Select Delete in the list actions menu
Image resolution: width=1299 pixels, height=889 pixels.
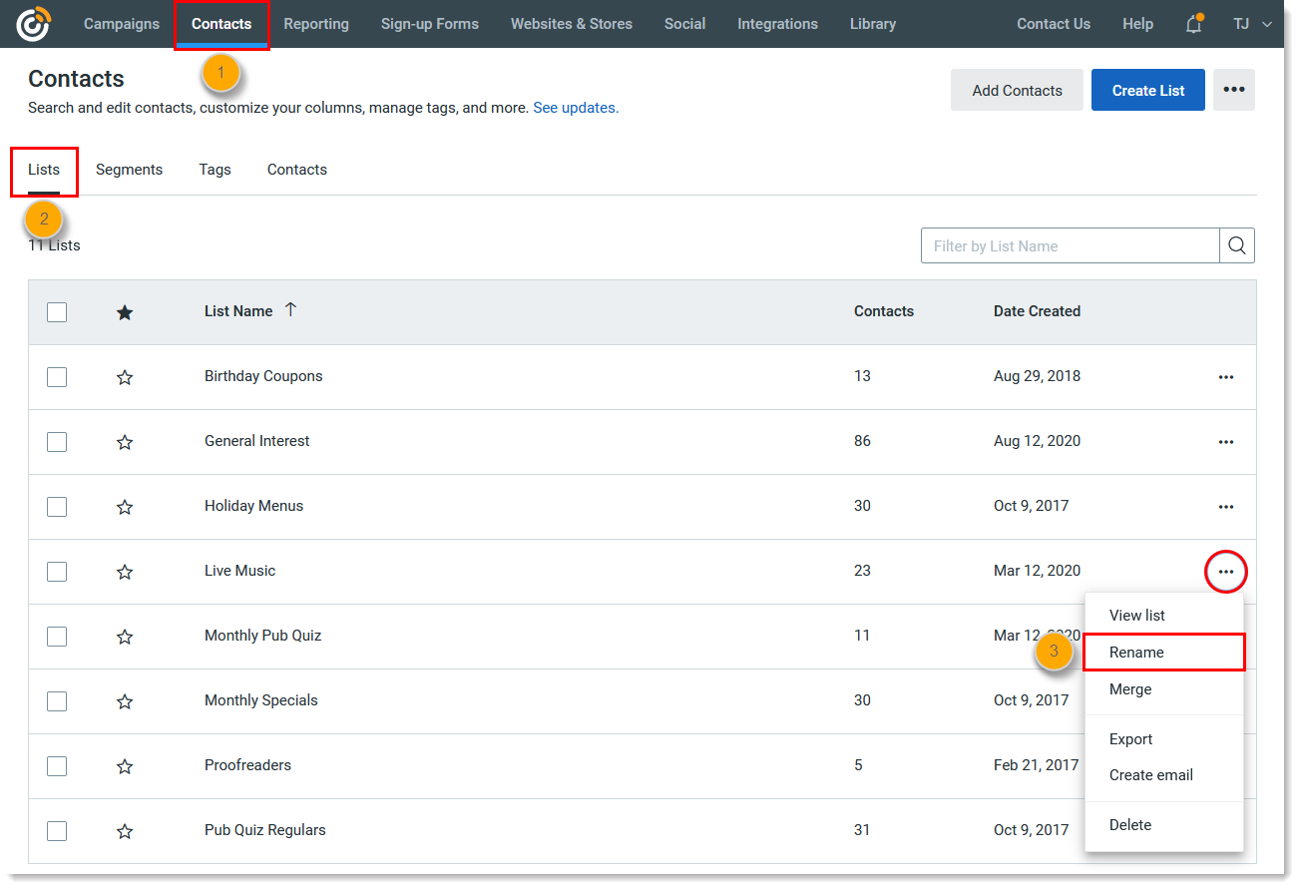click(1130, 825)
